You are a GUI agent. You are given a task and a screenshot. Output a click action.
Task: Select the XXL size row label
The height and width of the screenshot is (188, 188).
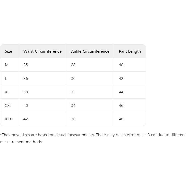(8, 106)
